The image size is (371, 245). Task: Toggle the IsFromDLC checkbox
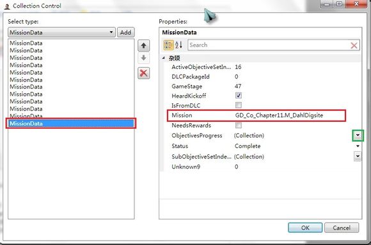pos(239,105)
